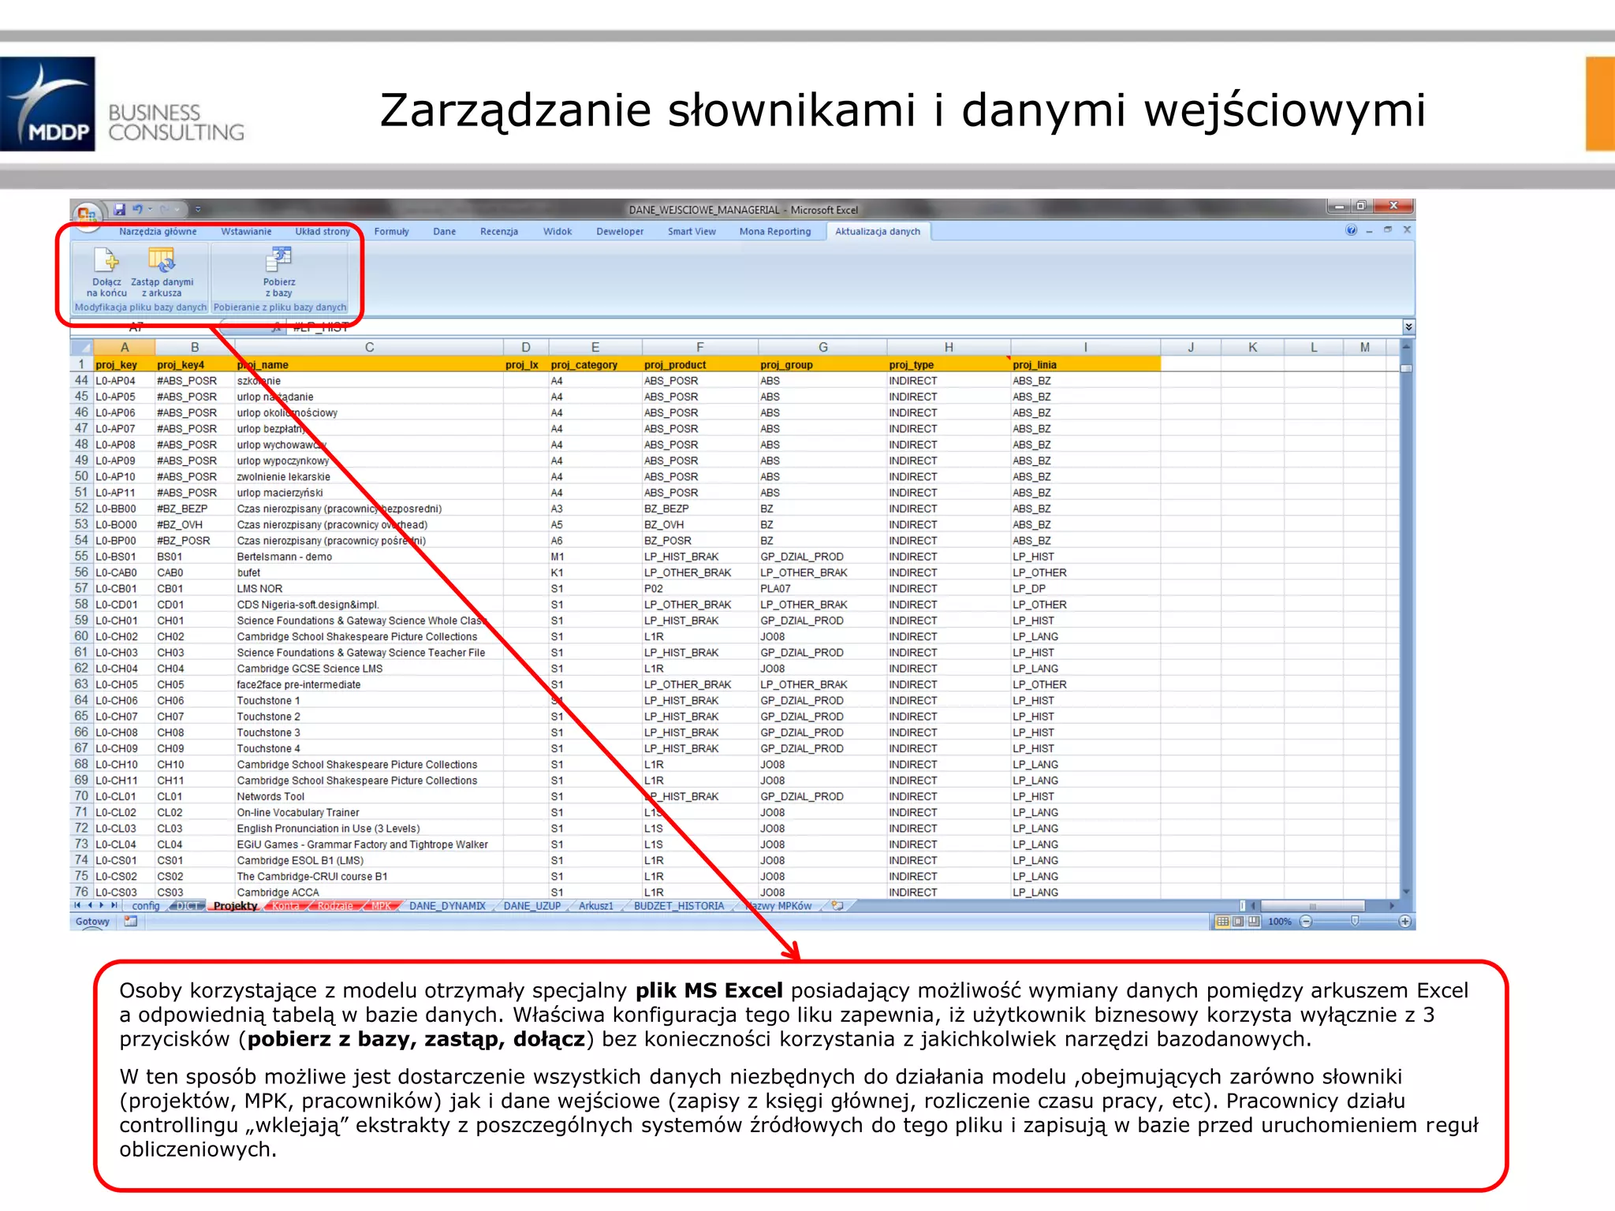Click the 100% zoom level label

1280,922
